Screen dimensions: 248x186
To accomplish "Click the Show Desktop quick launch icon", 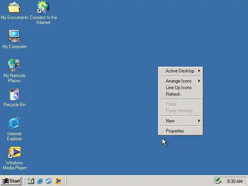I will coord(31,181).
